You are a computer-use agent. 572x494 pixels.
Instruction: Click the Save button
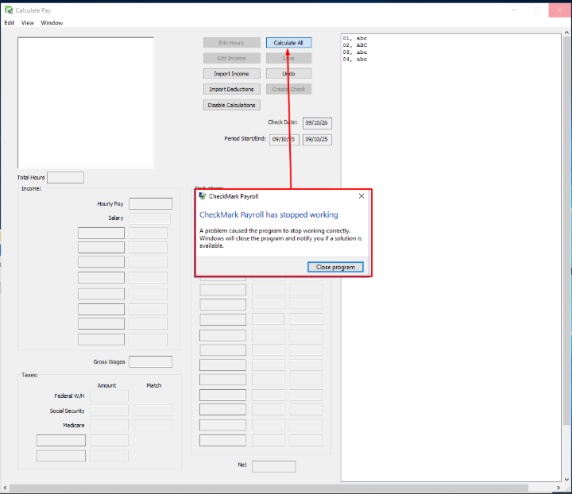tap(288, 58)
